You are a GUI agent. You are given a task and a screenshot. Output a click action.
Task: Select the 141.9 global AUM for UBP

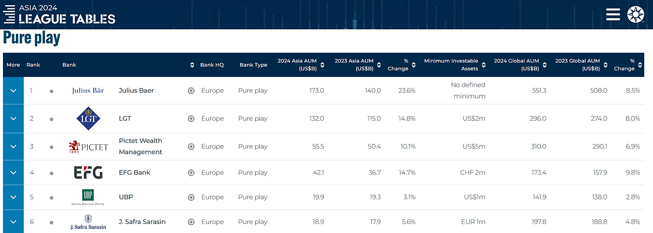click(539, 197)
